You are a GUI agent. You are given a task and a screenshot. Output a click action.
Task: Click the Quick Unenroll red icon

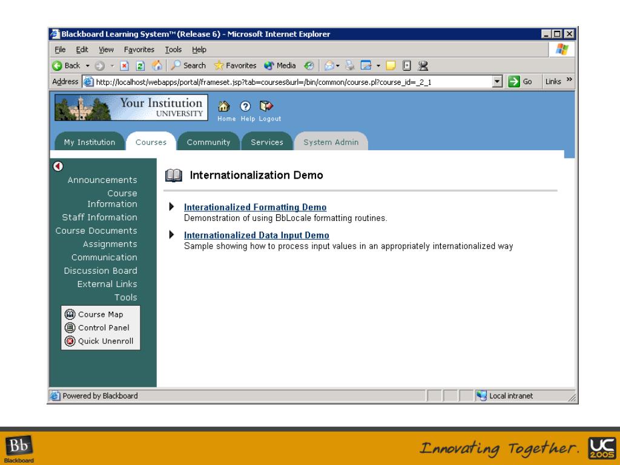(70, 341)
